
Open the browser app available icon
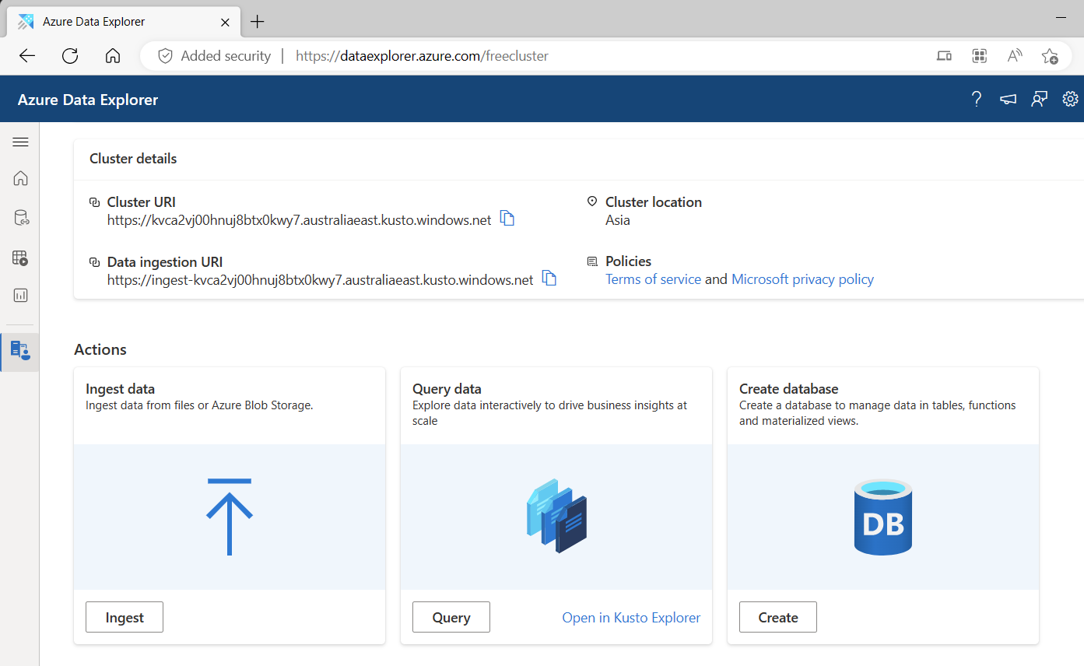point(944,55)
